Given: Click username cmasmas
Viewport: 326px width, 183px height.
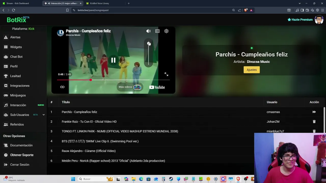Looking at the screenshot, I should [273, 112].
